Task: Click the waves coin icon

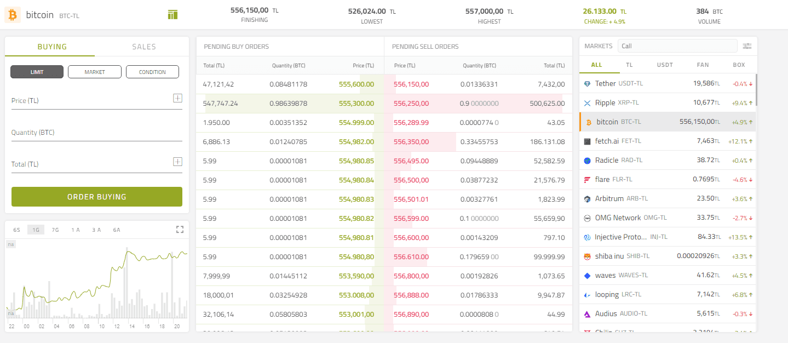Action: click(588, 276)
